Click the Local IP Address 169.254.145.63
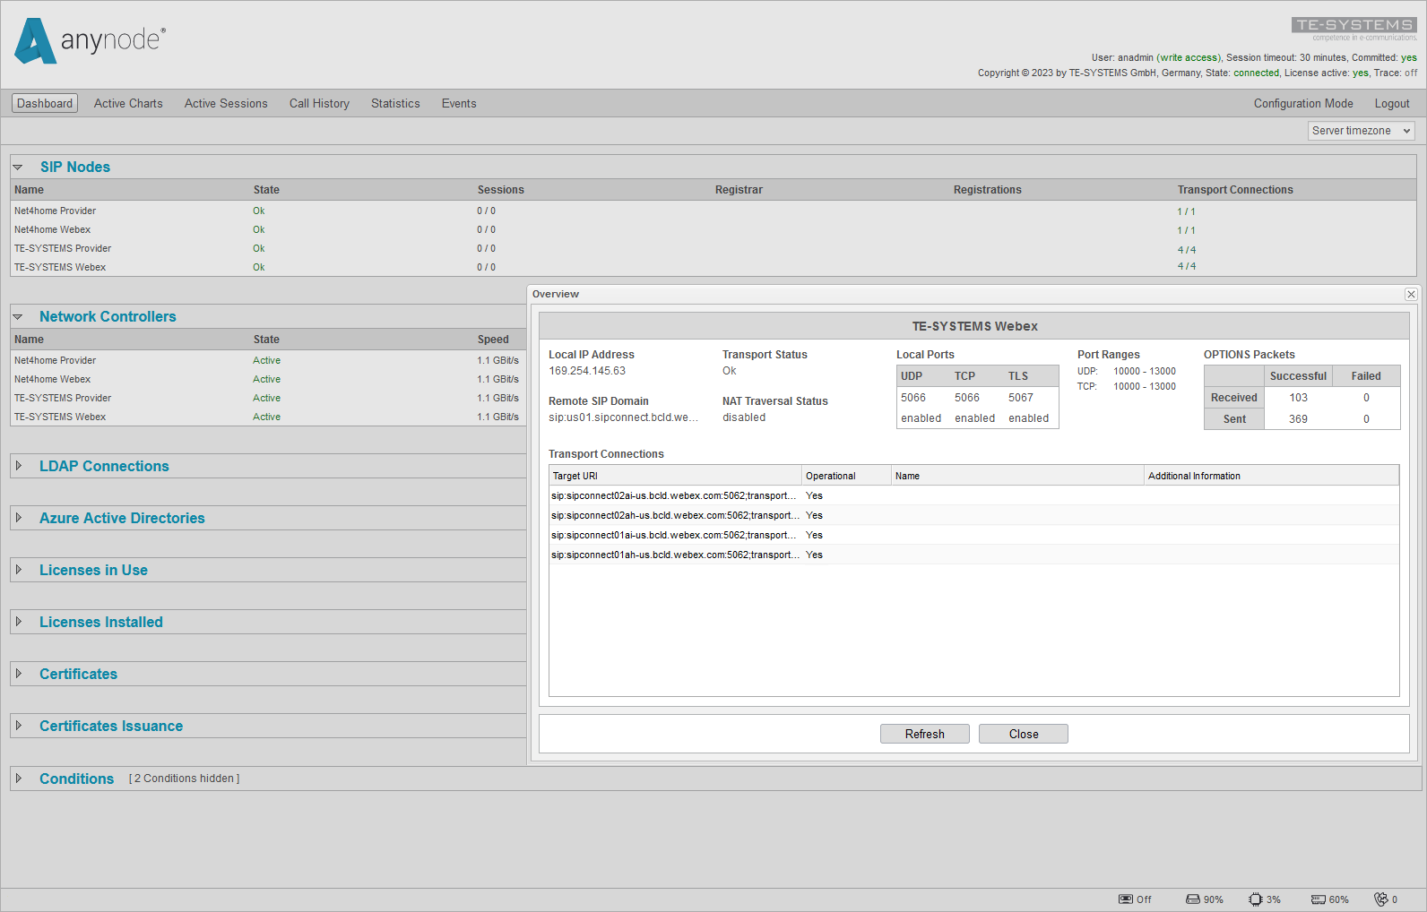Viewport: 1427px width, 912px height. (x=587, y=371)
